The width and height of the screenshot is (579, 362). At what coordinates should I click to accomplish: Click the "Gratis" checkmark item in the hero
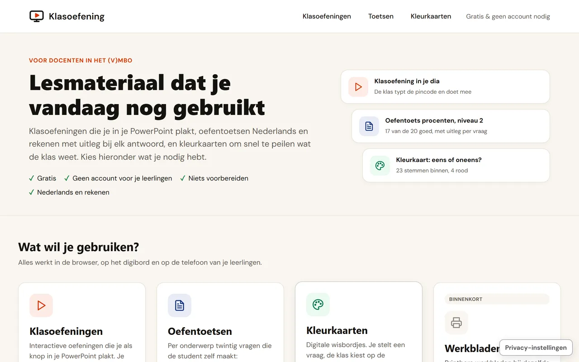(43, 178)
